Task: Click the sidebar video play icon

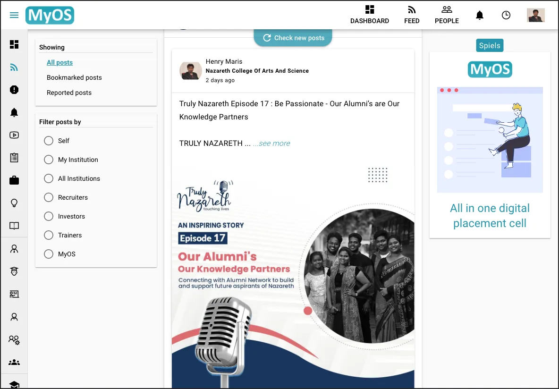Action: tap(14, 135)
